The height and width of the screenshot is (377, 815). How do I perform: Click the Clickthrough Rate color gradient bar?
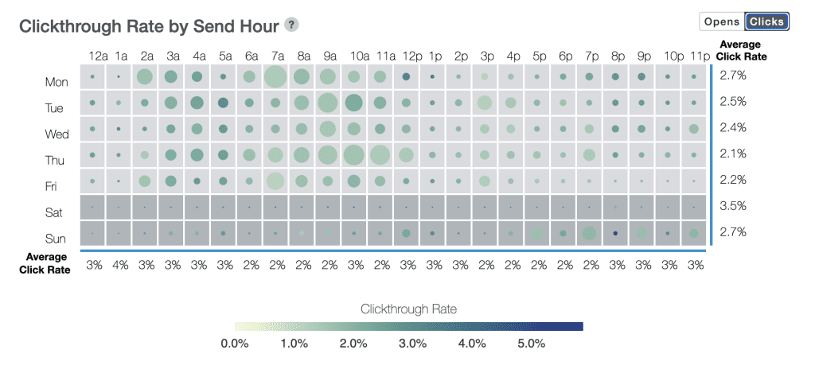(409, 326)
